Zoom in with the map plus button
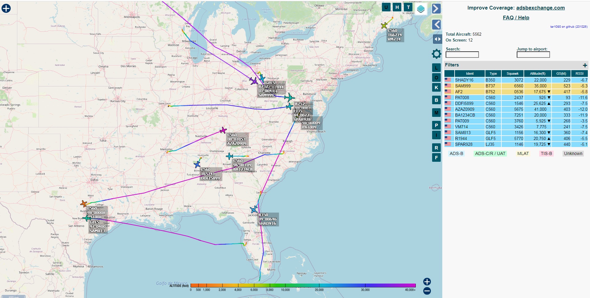The width and height of the screenshot is (590, 298). point(427,282)
